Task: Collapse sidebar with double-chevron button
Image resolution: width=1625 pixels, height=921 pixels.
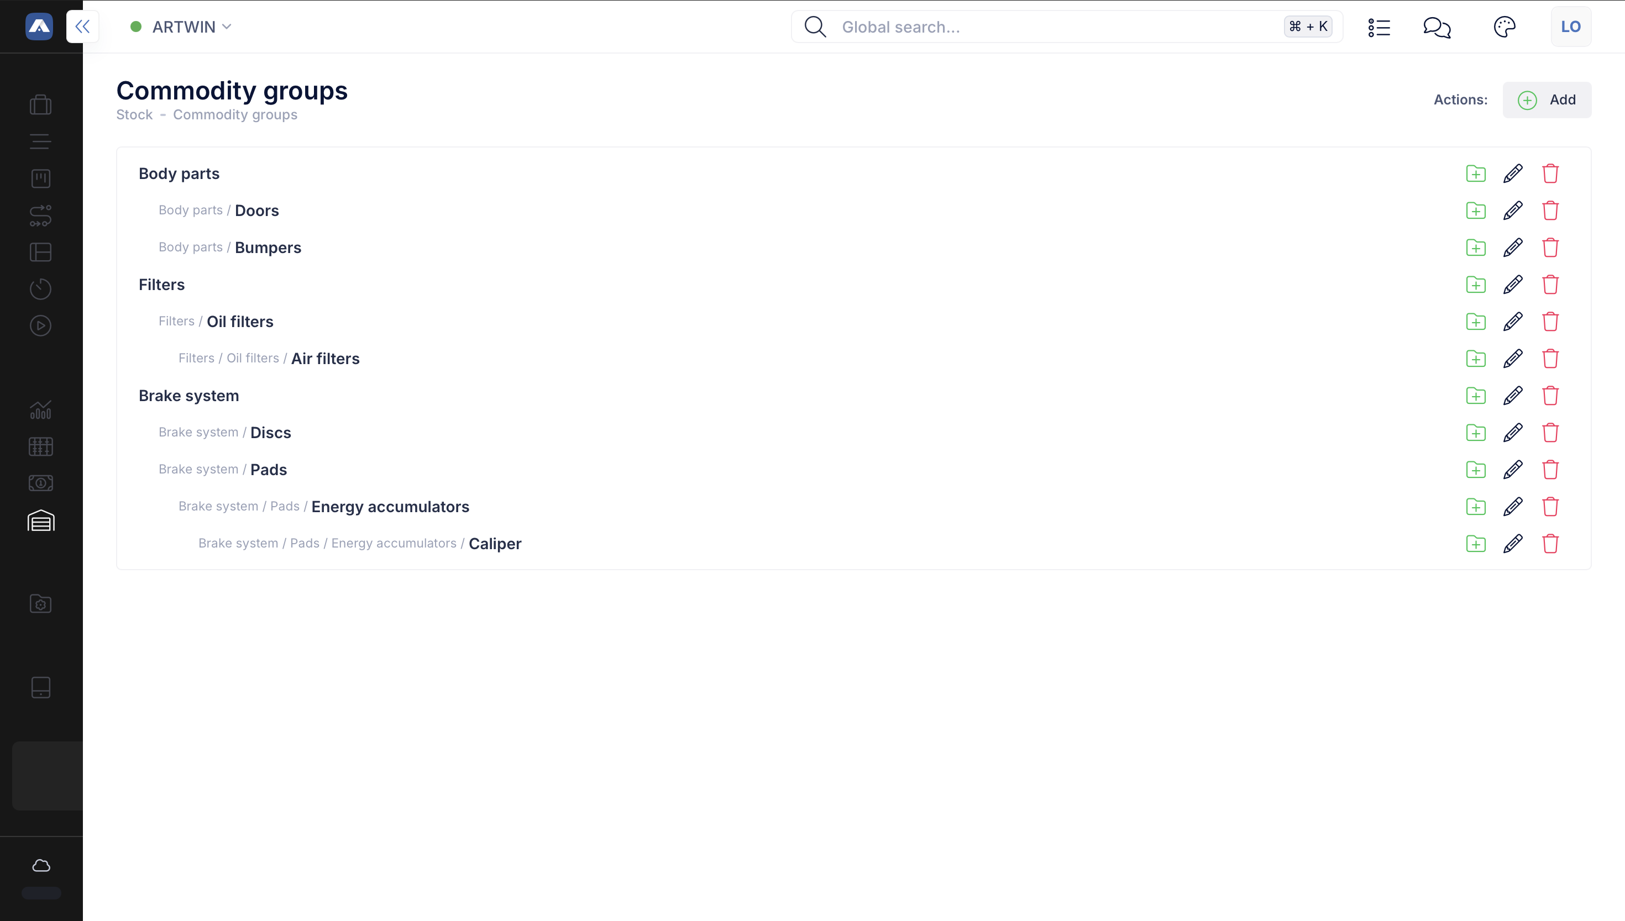Action: pyautogui.click(x=82, y=27)
